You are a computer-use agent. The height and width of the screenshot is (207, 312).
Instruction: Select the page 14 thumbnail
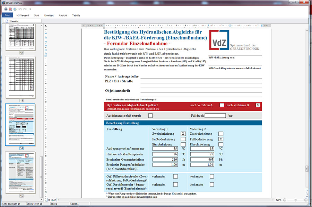[x=20, y=125]
